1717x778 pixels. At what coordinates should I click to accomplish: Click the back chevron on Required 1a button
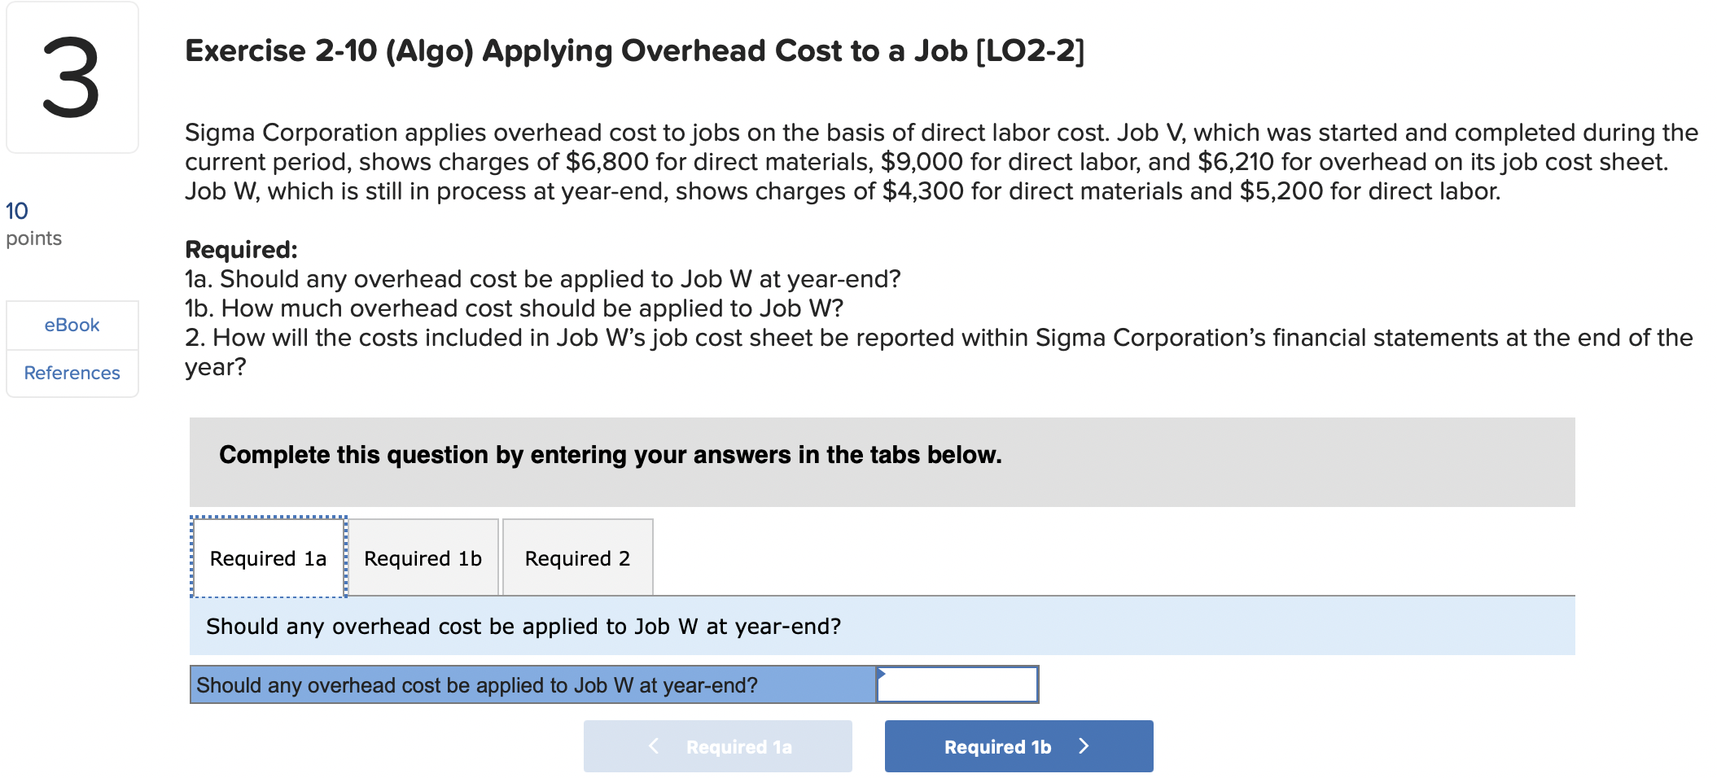pos(652,745)
